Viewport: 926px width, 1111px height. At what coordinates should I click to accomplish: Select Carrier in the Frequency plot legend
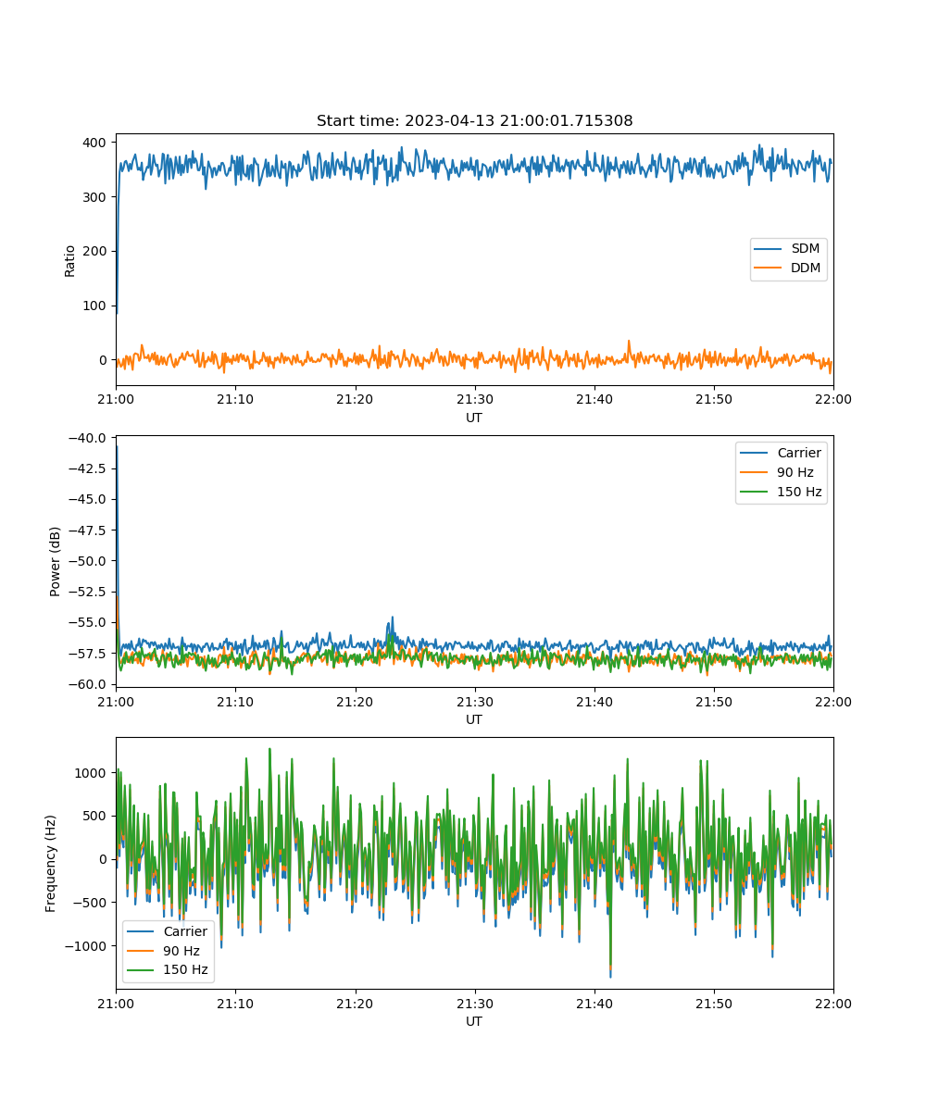click(185, 931)
